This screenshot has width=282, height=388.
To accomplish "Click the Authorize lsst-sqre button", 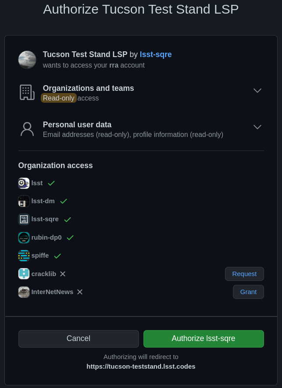I will tap(203, 338).
